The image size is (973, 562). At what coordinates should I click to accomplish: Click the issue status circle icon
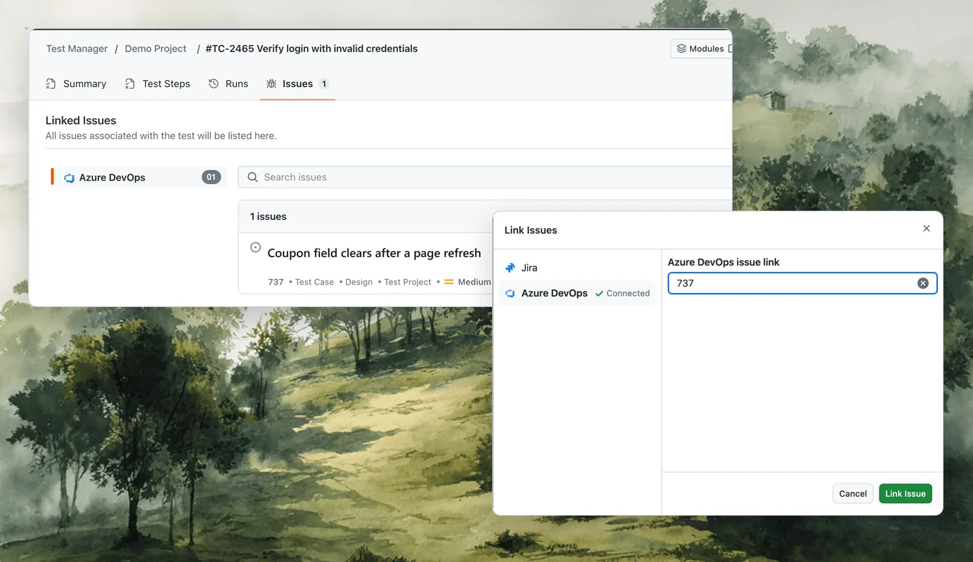(255, 247)
